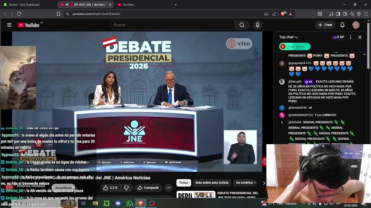Open Discord from the taskbar
Image resolution: width=371 pixels, height=208 pixels.
118,203
